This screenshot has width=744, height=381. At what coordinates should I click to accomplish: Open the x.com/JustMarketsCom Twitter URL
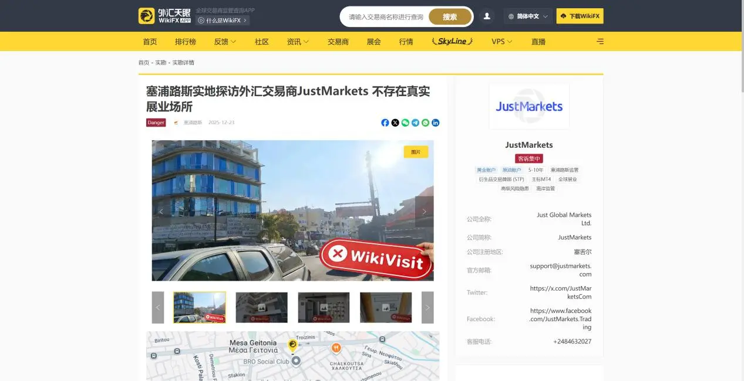click(561, 292)
